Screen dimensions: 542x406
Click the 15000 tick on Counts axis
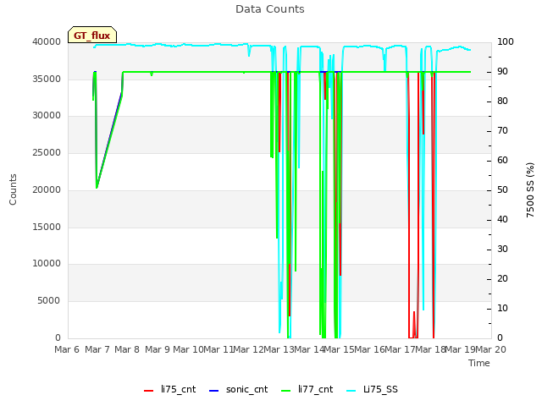click(47, 228)
